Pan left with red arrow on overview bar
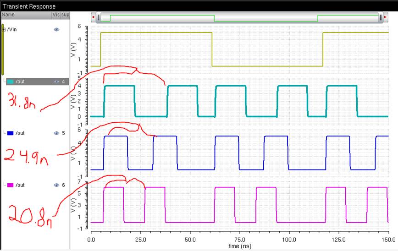The width and height of the screenshot is (398, 251). pos(93,17)
